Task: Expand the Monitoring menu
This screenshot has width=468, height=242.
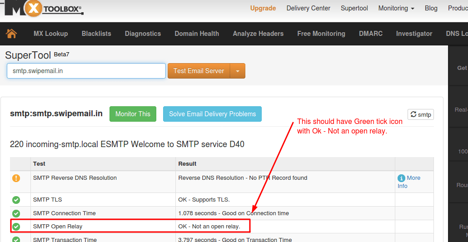Action: click(x=396, y=8)
